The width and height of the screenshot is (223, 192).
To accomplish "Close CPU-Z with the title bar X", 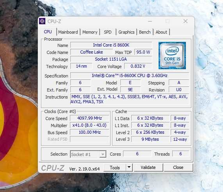I will pyautogui.click(x=186, y=21).
